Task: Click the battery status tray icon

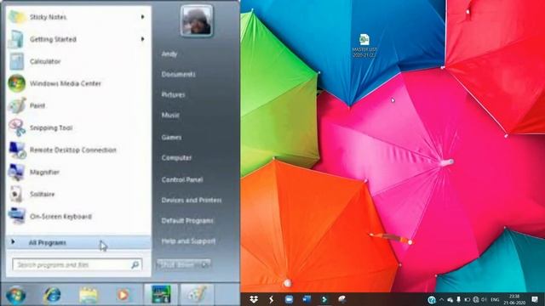Action: coord(468,299)
